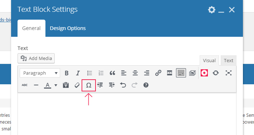Apply the text color

[x=48, y=85]
